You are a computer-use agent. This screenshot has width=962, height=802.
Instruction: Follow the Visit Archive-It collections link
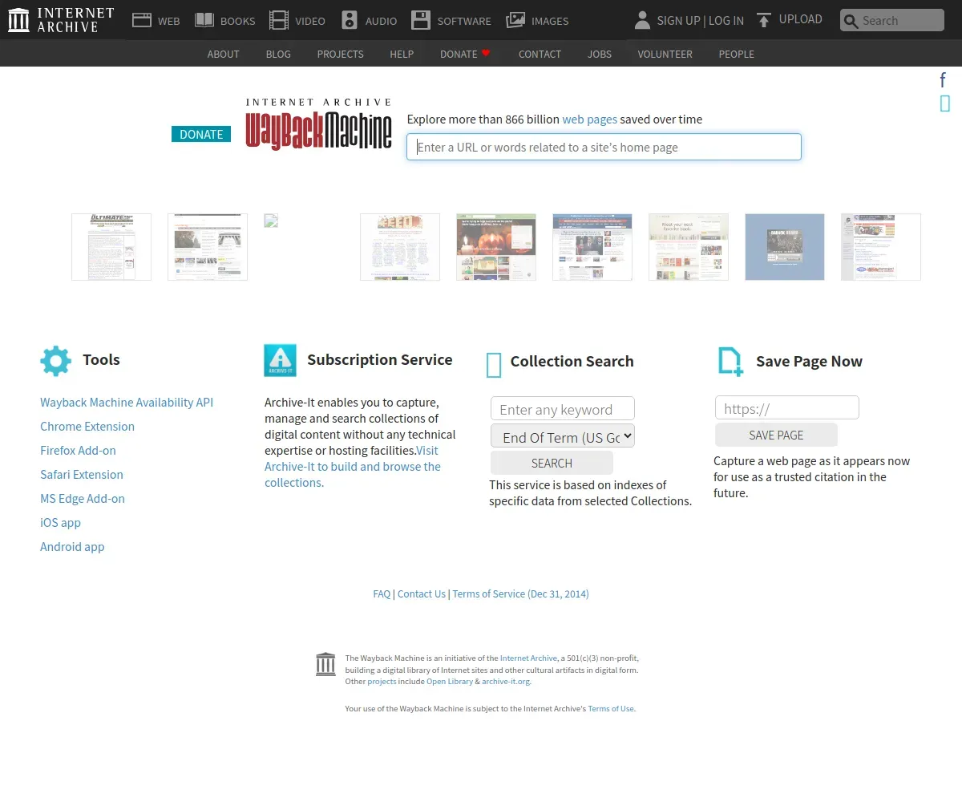pos(353,466)
